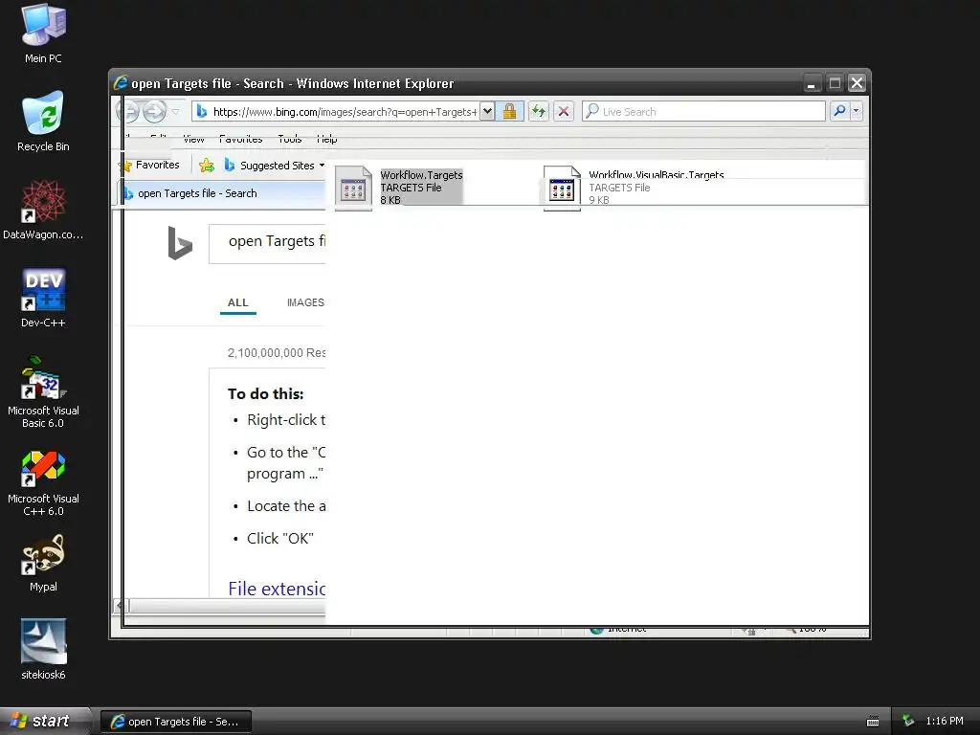Click the 'Click "OK"' bullet text
This screenshot has height=735, width=980.
[x=280, y=538]
